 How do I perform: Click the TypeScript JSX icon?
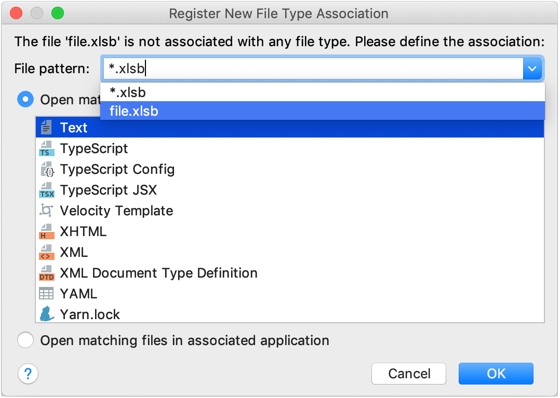[46, 190]
